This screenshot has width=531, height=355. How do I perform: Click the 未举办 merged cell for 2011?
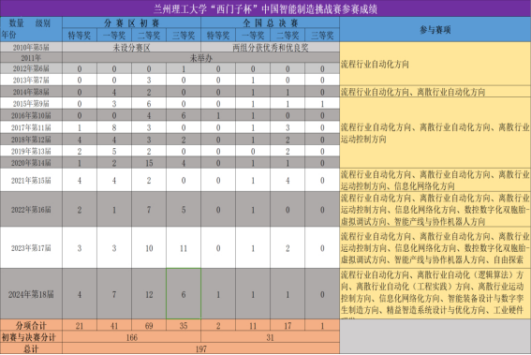(x=200, y=57)
